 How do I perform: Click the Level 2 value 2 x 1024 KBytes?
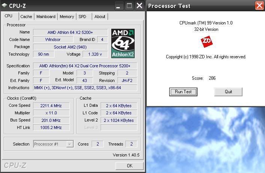click(119, 120)
